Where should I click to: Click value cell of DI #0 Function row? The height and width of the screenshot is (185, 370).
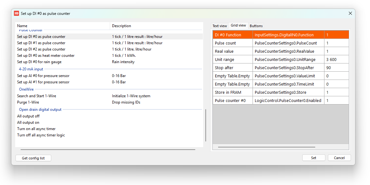pos(336,35)
